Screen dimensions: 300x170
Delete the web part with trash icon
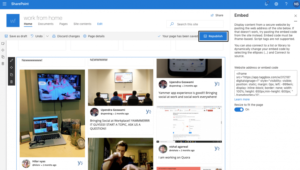click(11, 81)
